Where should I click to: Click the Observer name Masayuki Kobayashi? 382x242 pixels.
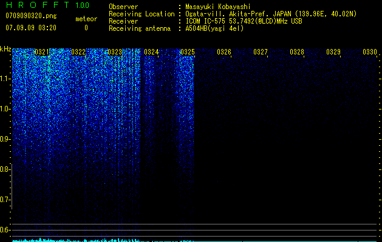coord(218,7)
